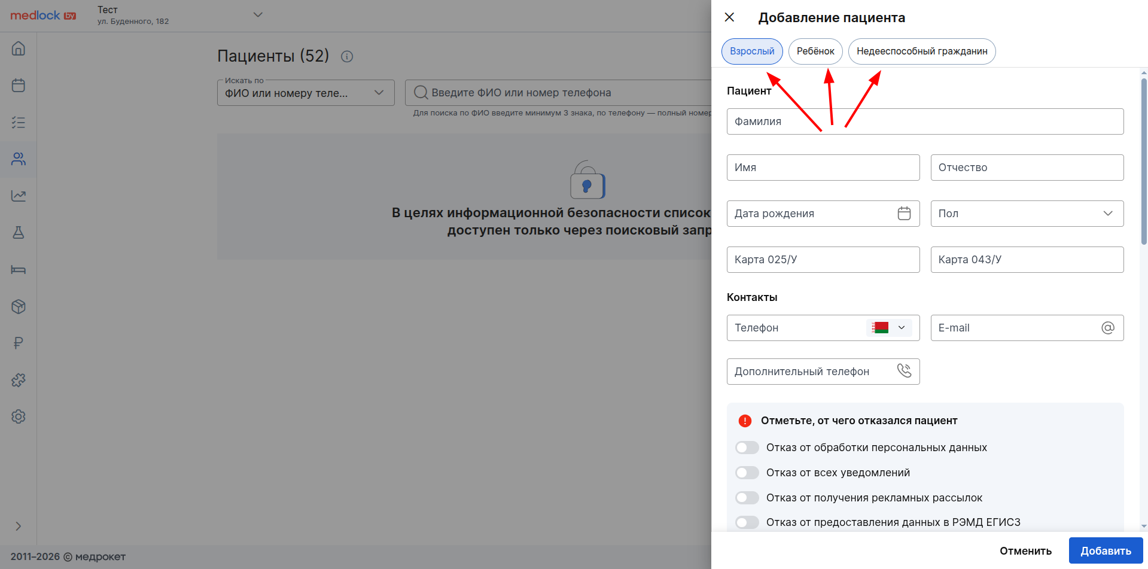Open the puzzle integrations icon in sidebar
This screenshot has height=569, width=1148.
19,380
